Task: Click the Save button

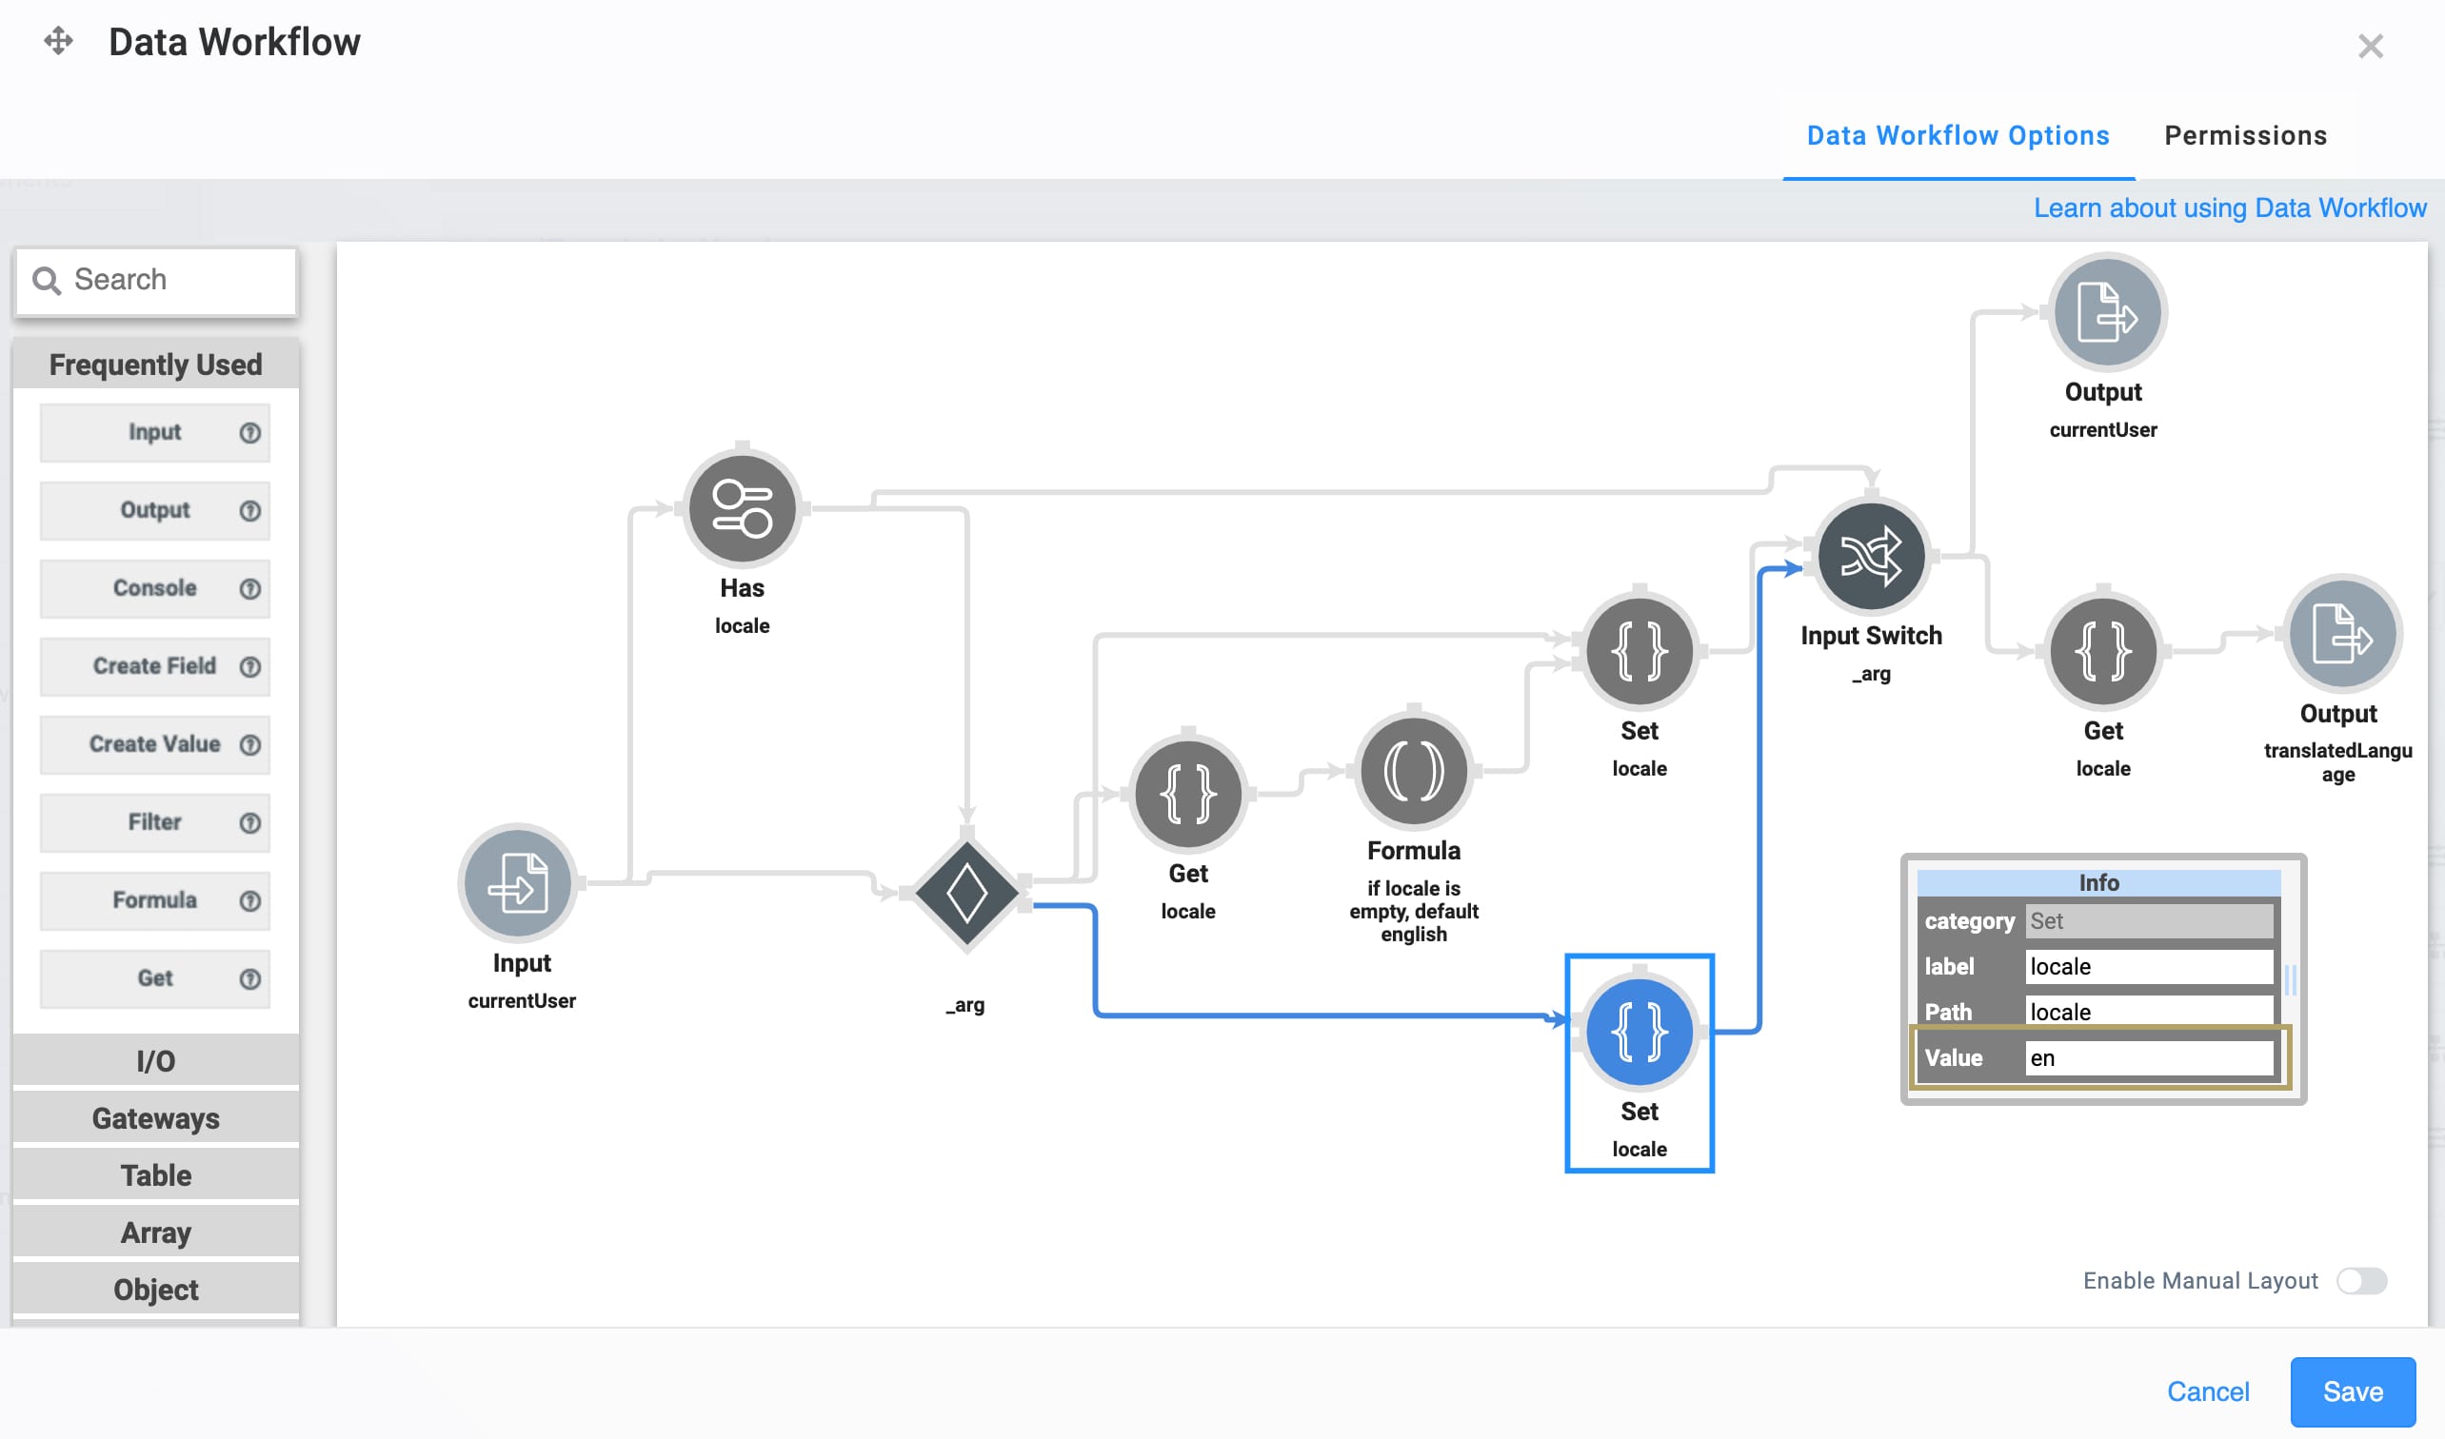Action: 2353,1391
